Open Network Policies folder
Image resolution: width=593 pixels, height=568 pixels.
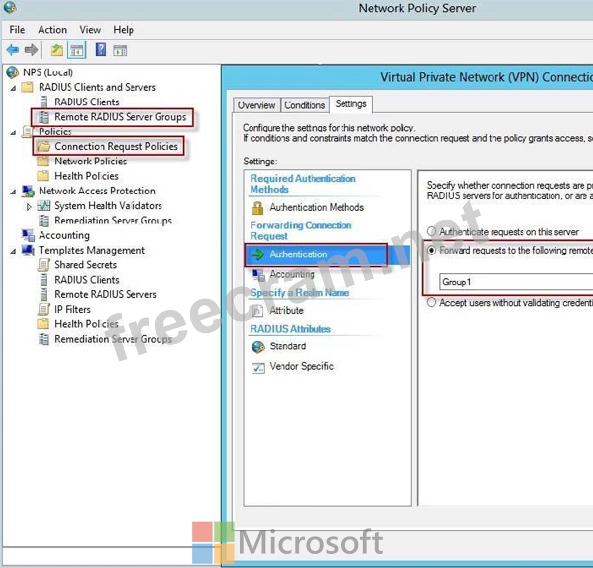pyautogui.click(x=91, y=161)
